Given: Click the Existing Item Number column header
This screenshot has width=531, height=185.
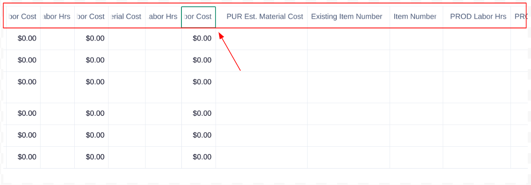Looking at the screenshot, I should pos(349,16).
